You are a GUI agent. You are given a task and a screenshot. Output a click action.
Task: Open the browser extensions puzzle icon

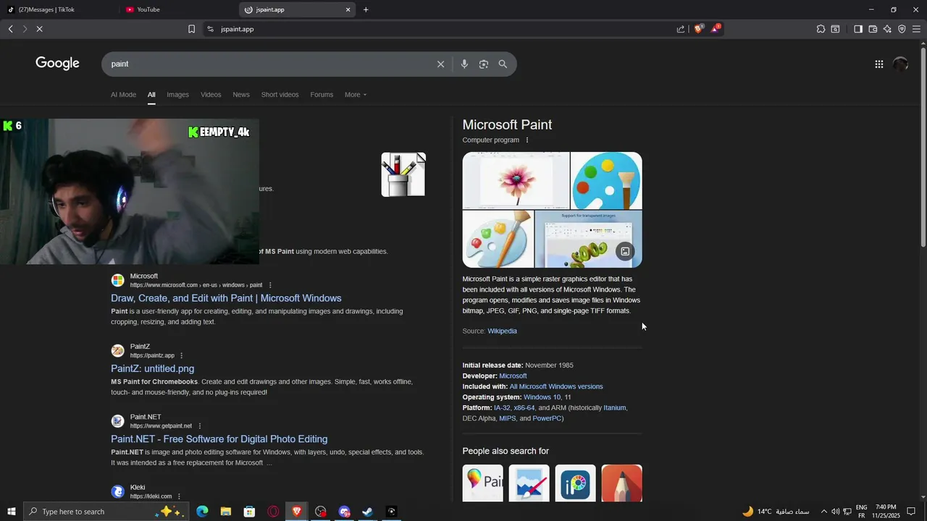click(x=821, y=29)
